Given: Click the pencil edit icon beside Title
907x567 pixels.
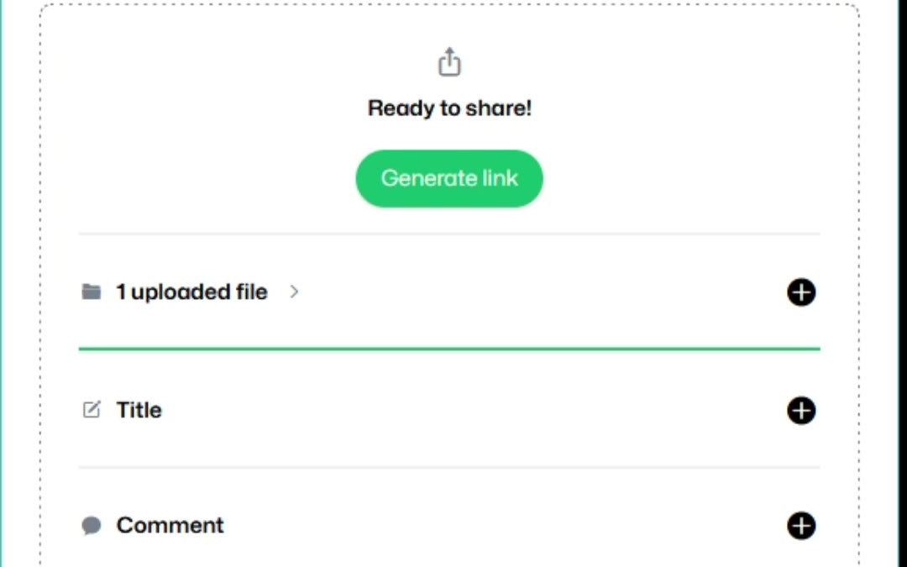Looking at the screenshot, I should pyautogui.click(x=92, y=410).
